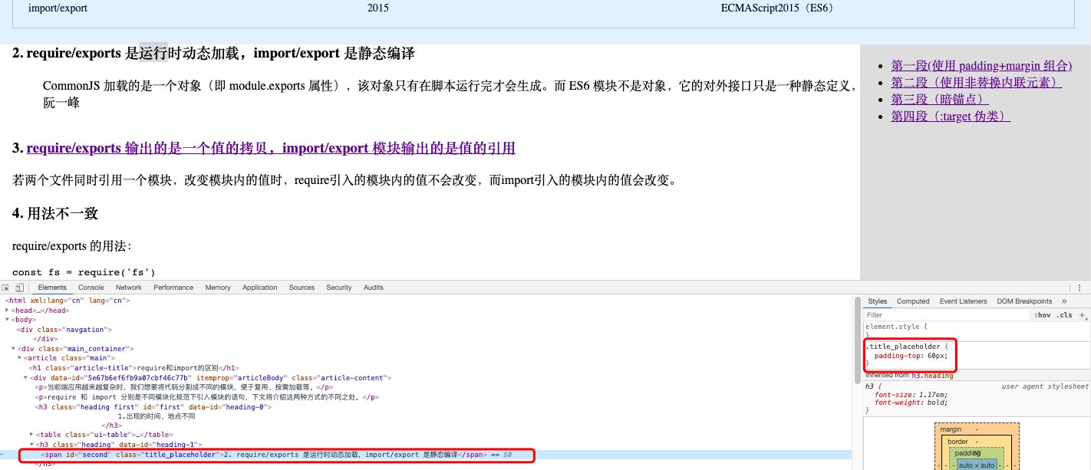Click margin region of box model
This screenshot has height=470, width=1091.
click(x=951, y=429)
